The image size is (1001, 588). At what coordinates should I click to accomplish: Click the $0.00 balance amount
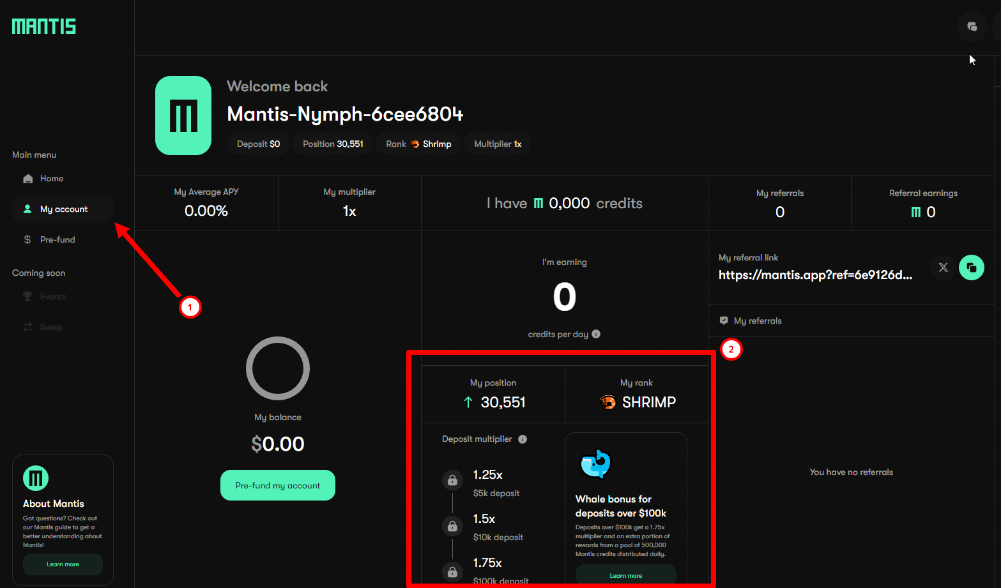pyautogui.click(x=278, y=444)
